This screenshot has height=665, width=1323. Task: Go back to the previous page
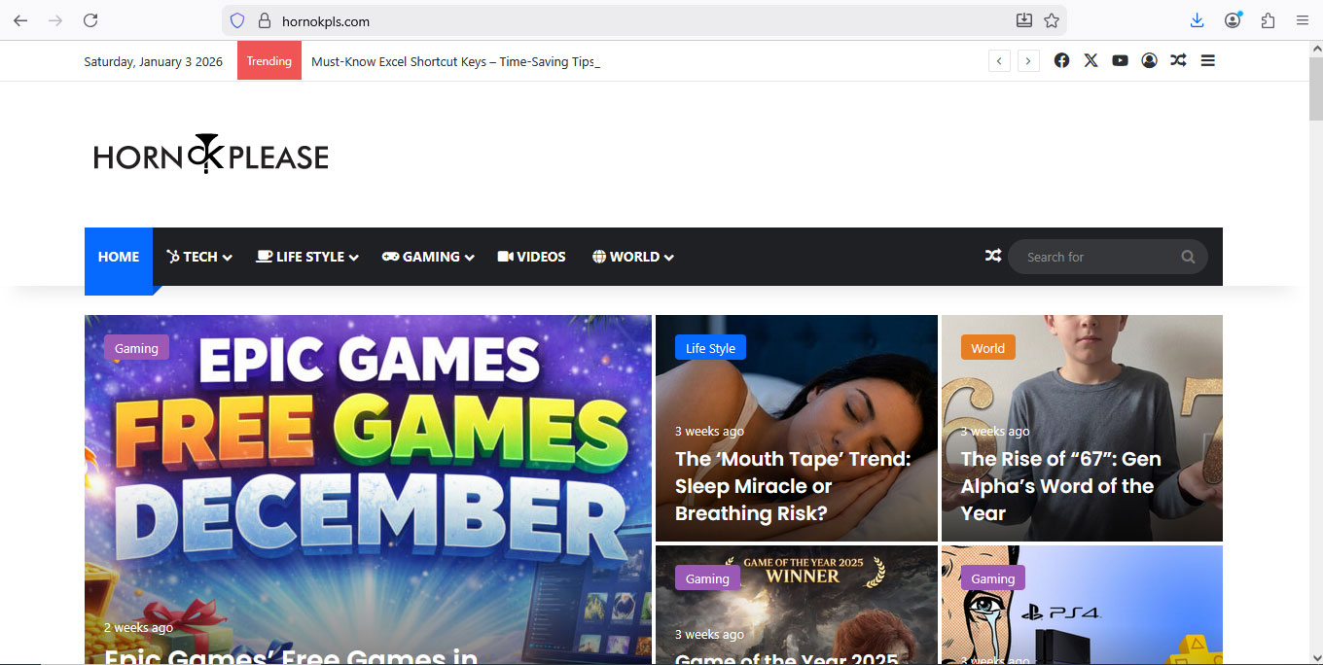pyautogui.click(x=20, y=20)
